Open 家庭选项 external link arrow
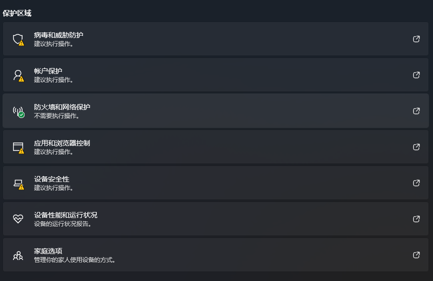 [x=416, y=255]
